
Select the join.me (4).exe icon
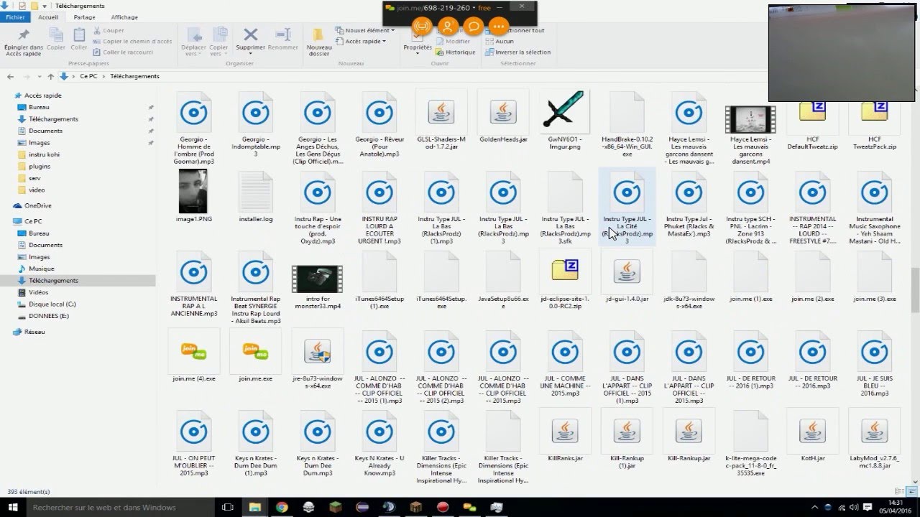point(194,351)
